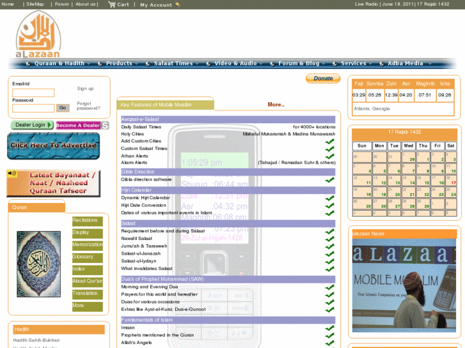
Task: Click the Hadith panel header
Action: 59,329
